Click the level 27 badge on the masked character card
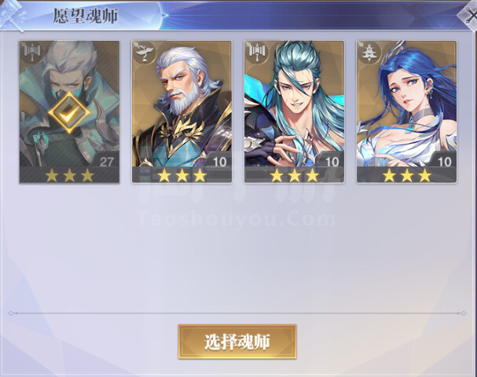This screenshot has height=377, width=477. [x=106, y=161]
